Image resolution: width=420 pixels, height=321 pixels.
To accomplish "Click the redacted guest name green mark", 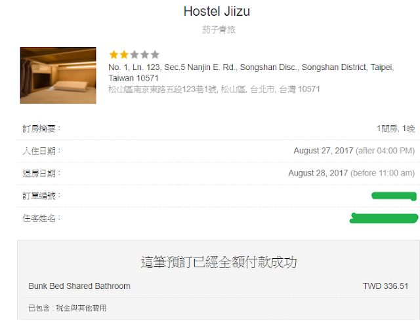I will (384, 218).
